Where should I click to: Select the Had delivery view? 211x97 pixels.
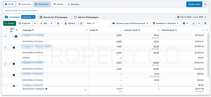coord(42,4)
